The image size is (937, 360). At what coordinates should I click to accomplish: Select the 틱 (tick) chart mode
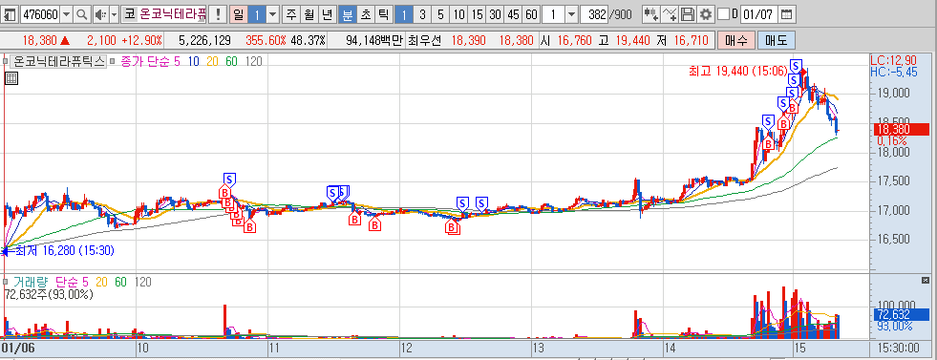click(383, 13)
